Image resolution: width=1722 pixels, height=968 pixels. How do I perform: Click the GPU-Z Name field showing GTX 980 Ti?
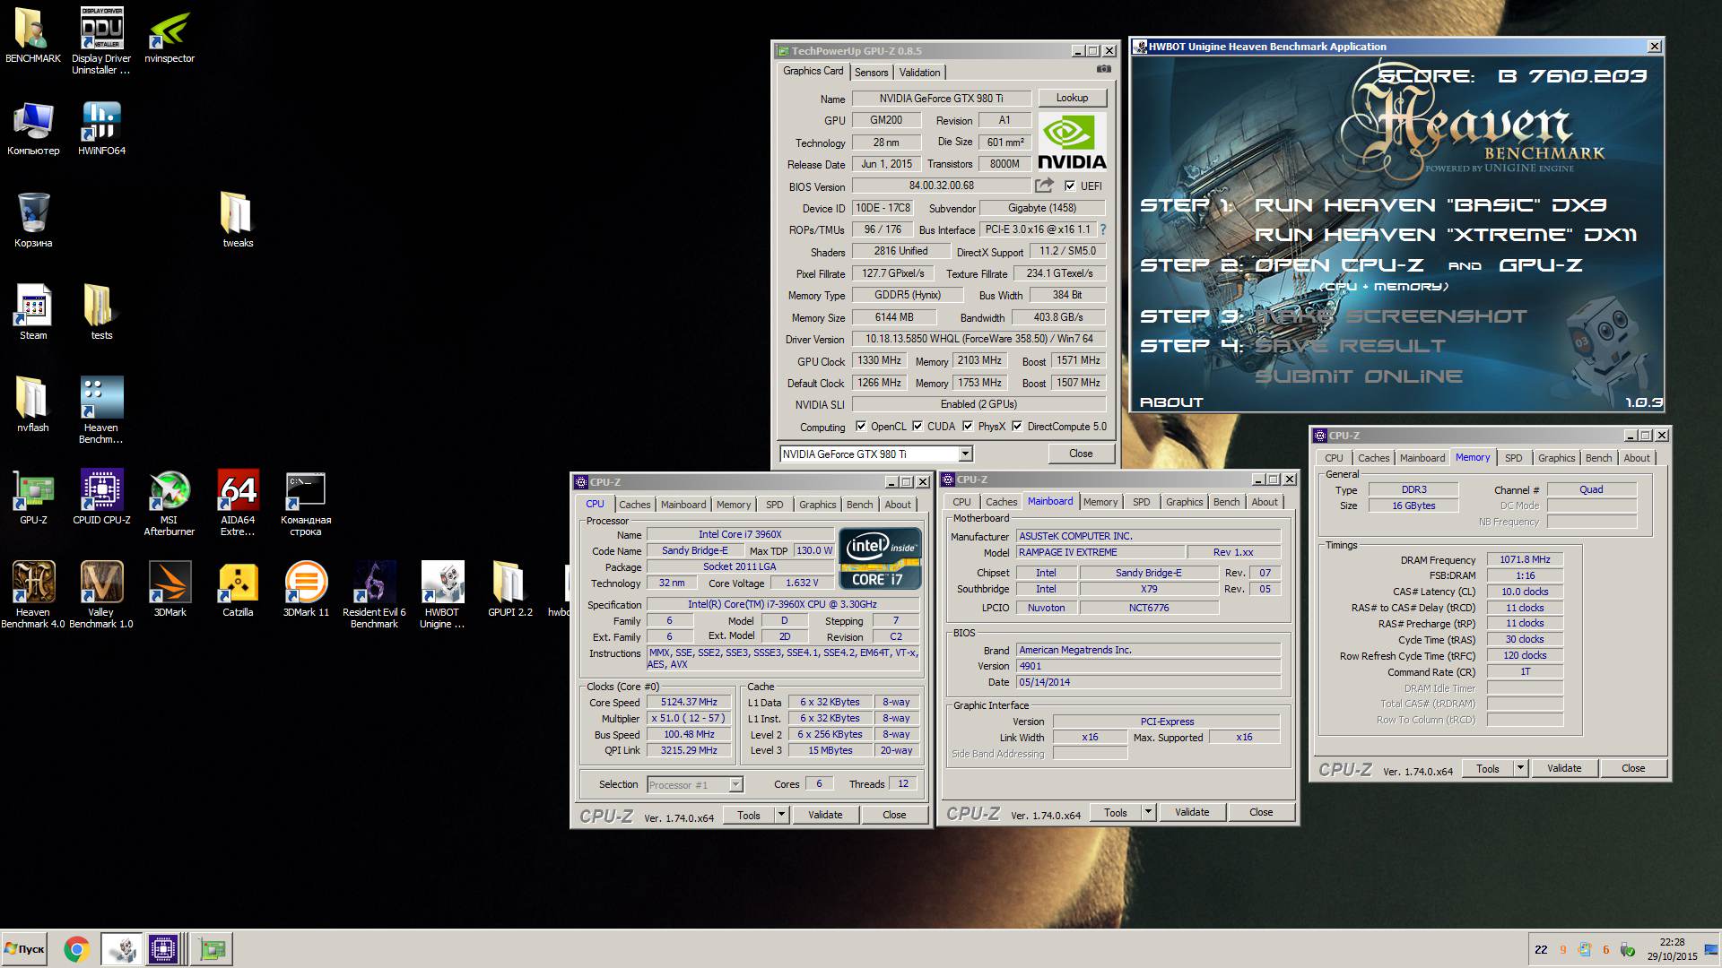(x=941, y=99)
